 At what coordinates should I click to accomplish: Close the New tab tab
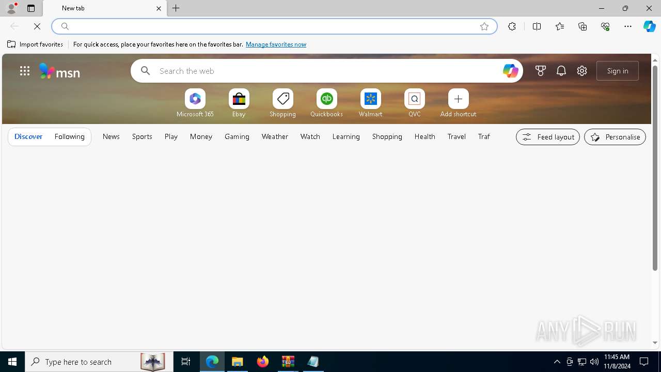pyautogui.click(x=159, y=8)
